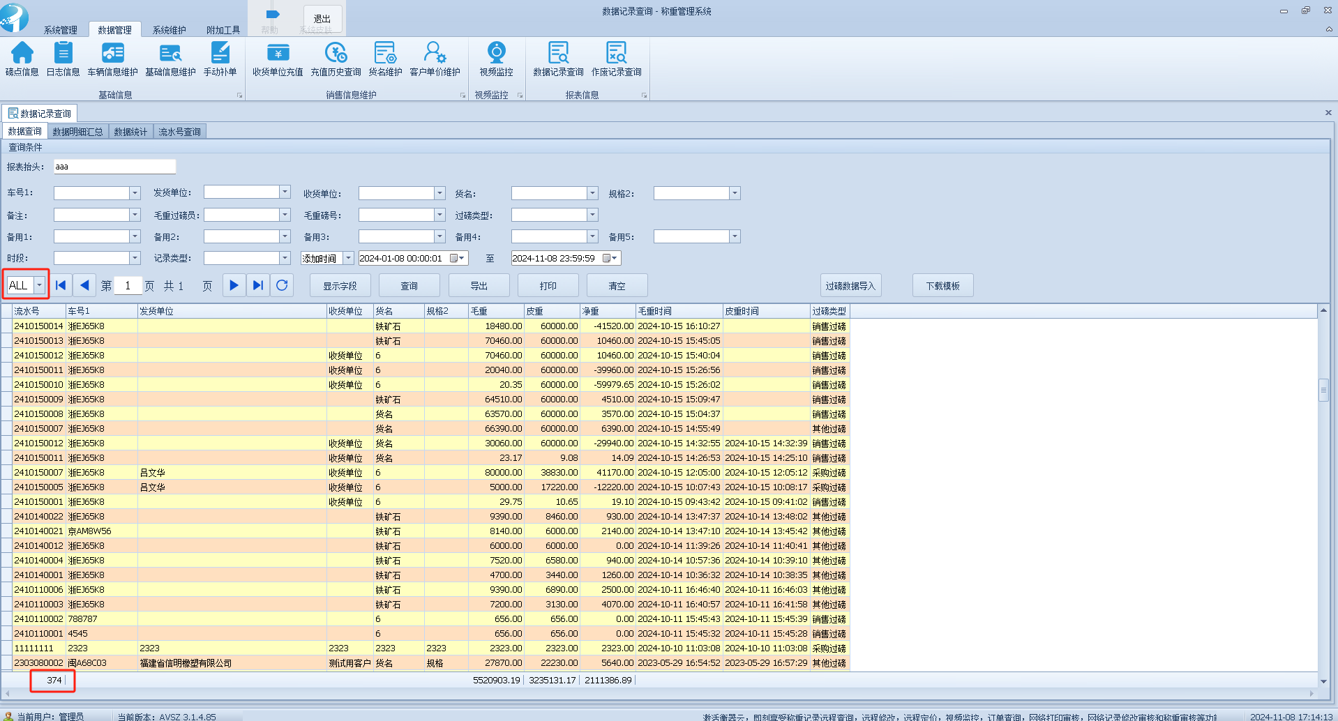Open 视频监控 webcam icon
1338x721 pixels.
pos(496,59)
